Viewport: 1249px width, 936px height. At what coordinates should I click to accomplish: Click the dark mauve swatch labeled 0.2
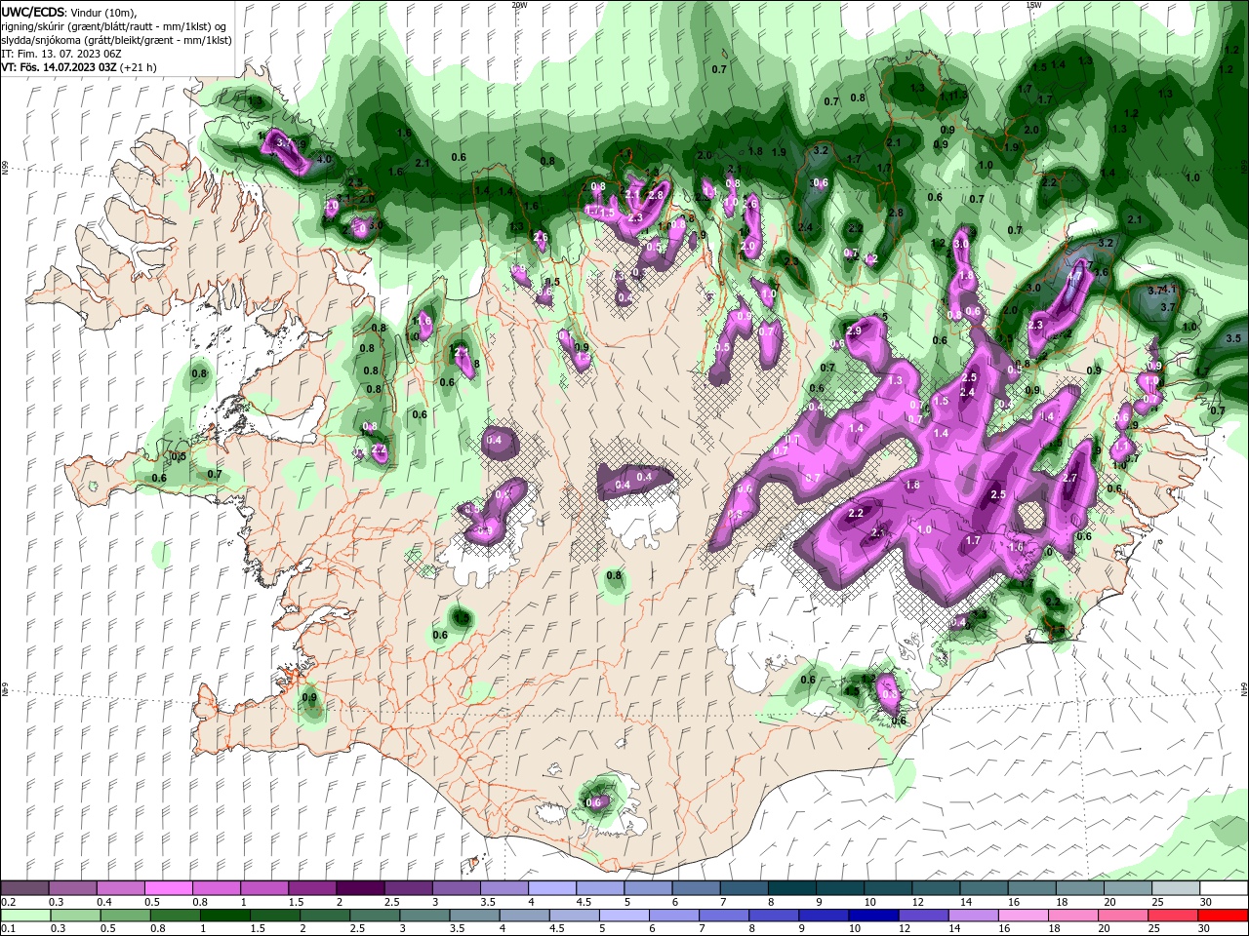pos(24,888)
